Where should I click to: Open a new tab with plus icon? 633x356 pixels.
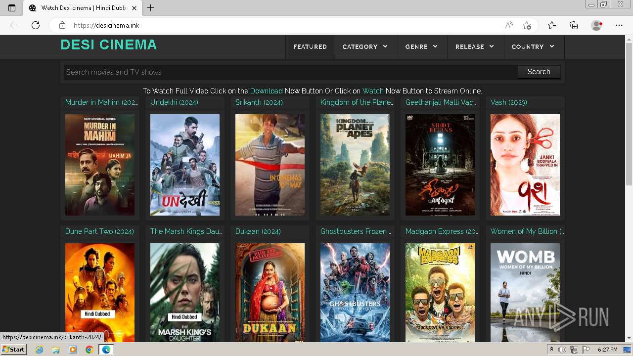point(151,8)
